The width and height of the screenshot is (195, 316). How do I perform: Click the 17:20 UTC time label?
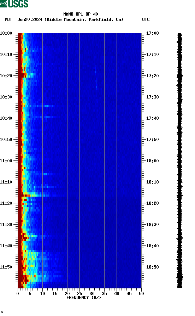point(152,76)
